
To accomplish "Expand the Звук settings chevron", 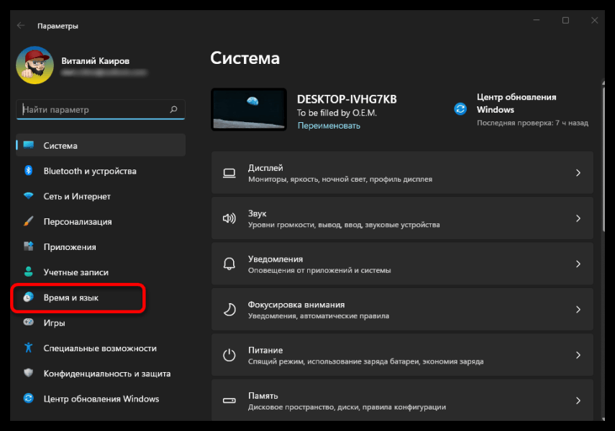I will [x=579, y=218].
